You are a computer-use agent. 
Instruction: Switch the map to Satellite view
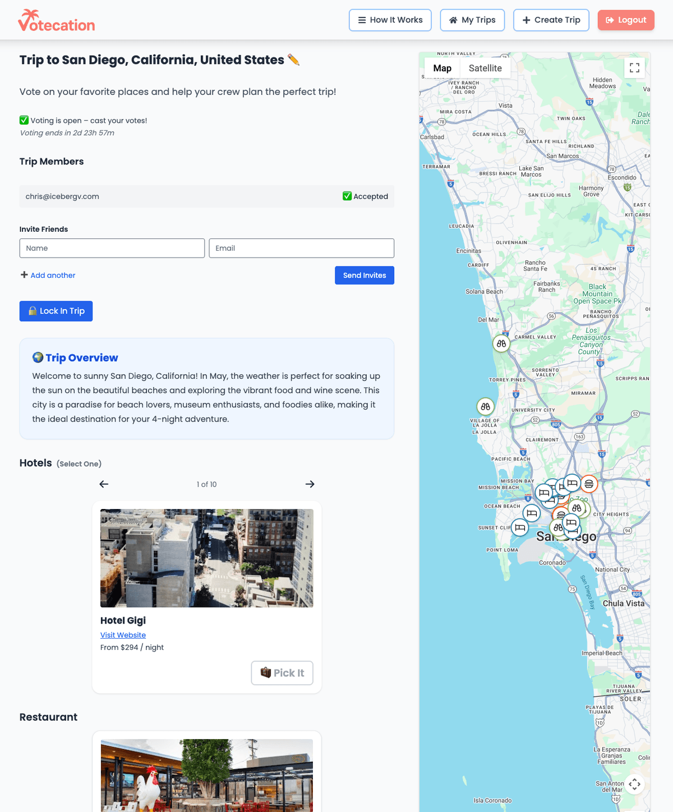click(x=485, y=68)
